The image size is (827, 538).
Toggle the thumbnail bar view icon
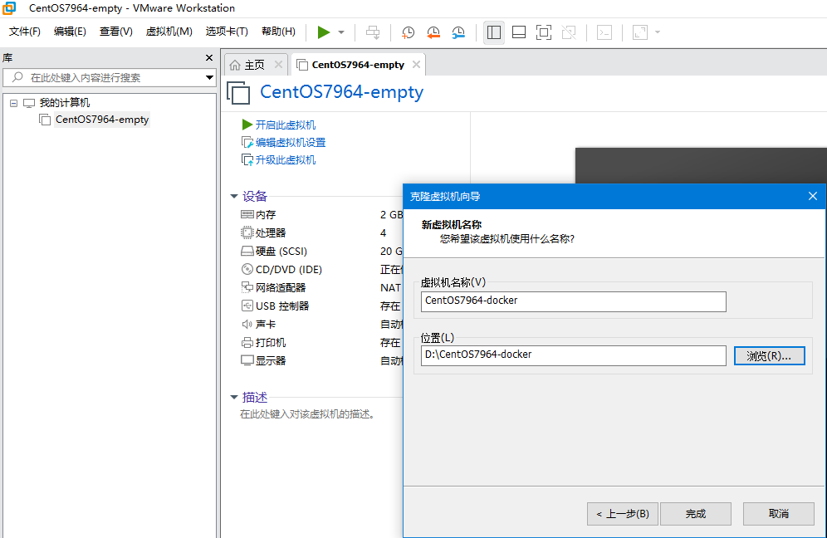point(519,32)
